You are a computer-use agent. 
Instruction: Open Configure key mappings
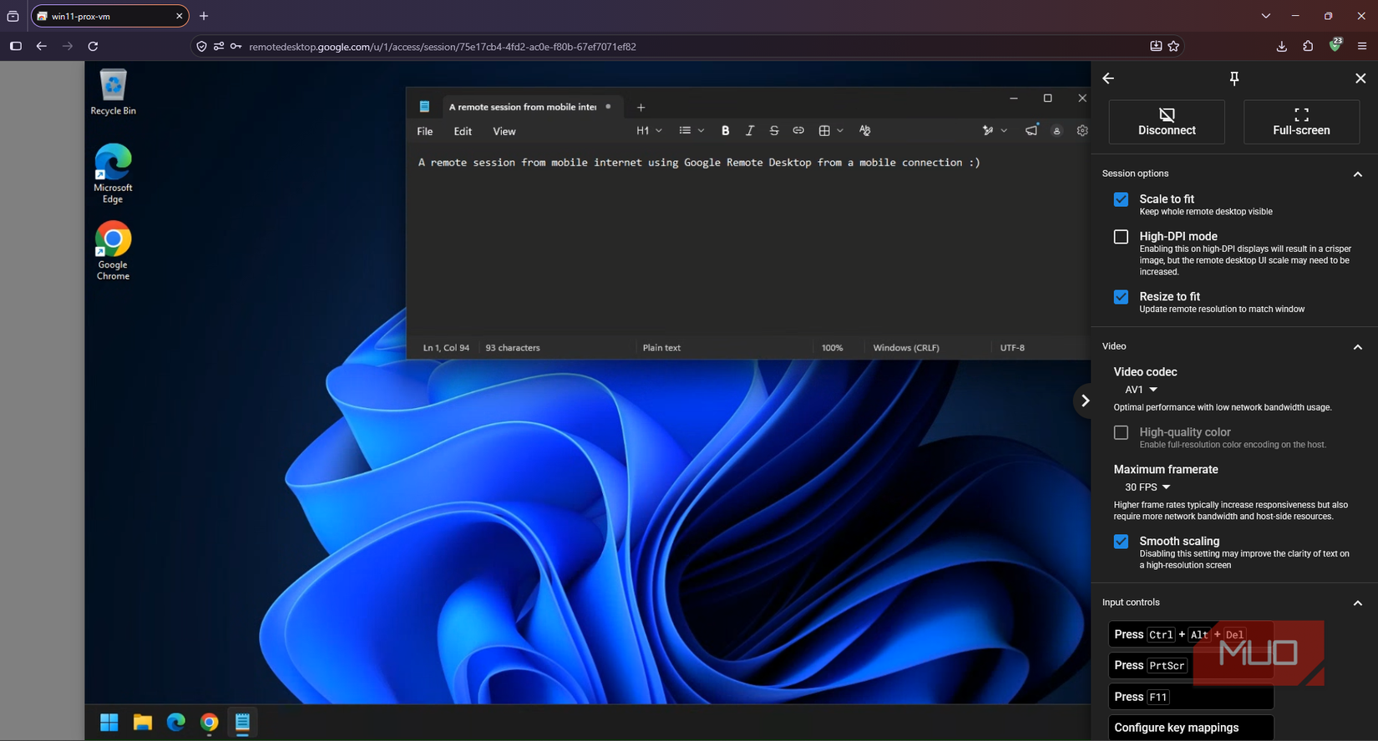click(x=1191, y=728)
